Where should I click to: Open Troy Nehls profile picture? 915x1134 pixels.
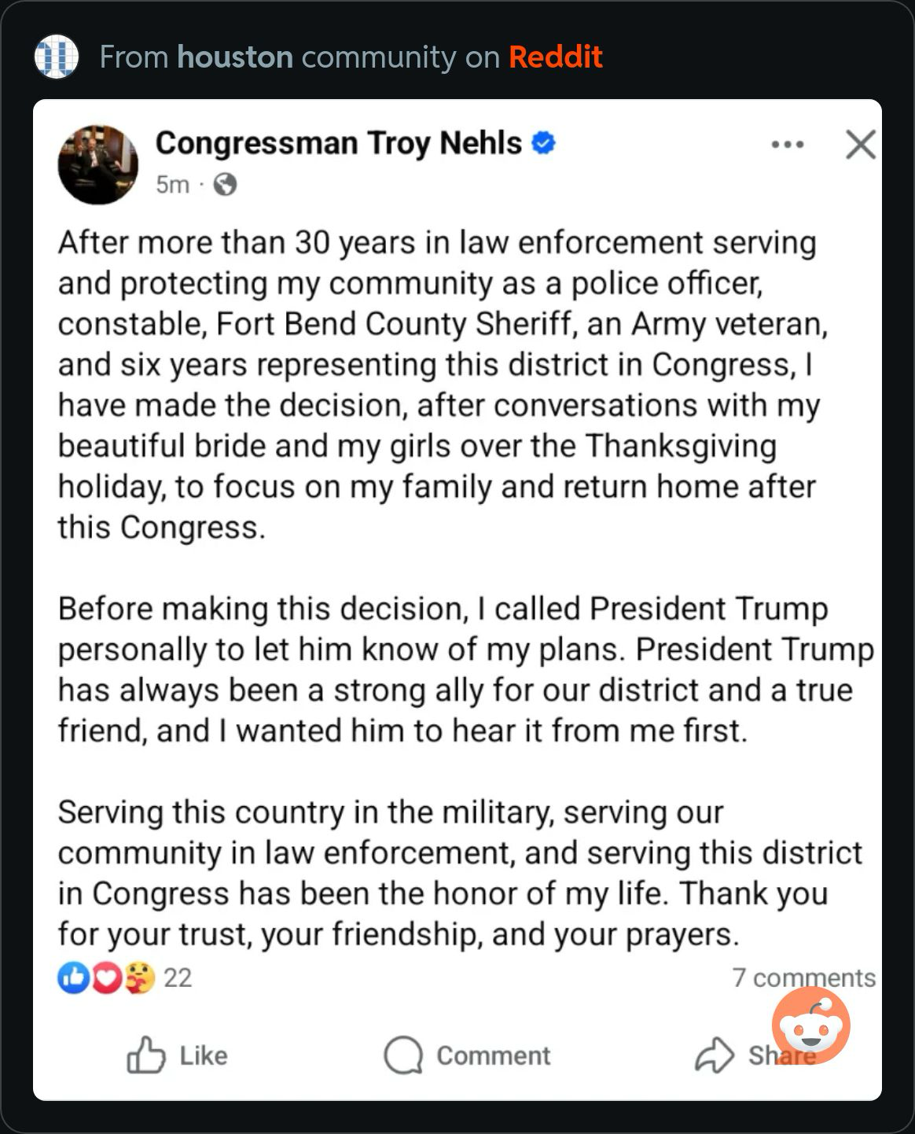[98, 164]
